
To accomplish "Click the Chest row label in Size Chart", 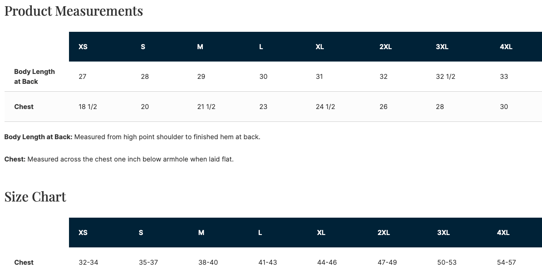I will pyautogui.click(x=24, y=262).
